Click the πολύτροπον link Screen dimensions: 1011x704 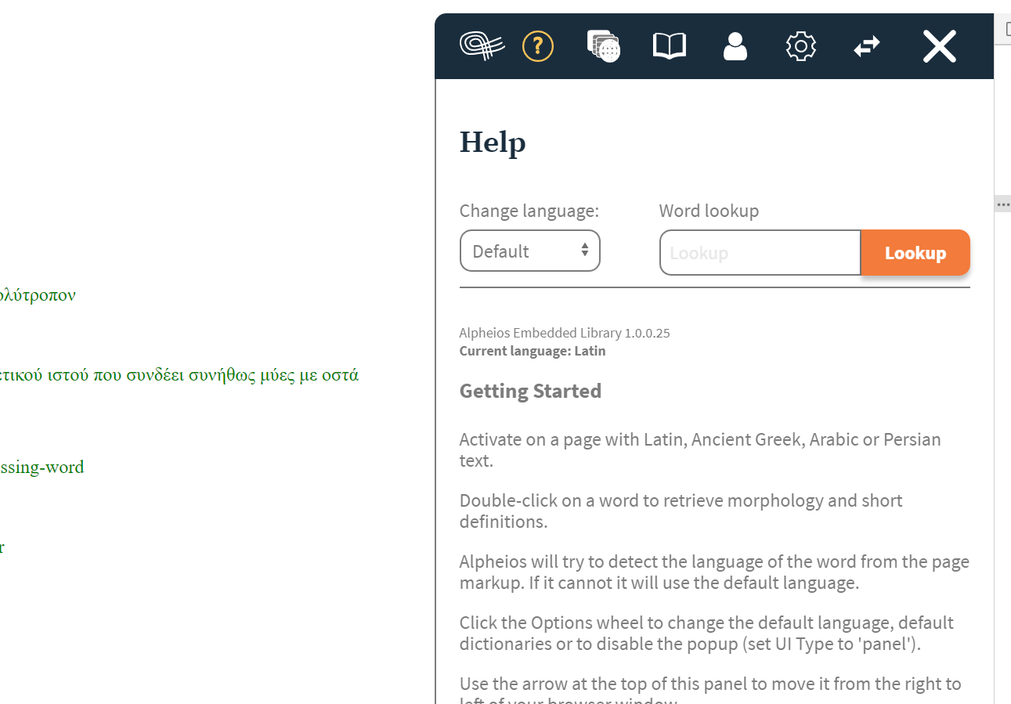coord(38,295)
